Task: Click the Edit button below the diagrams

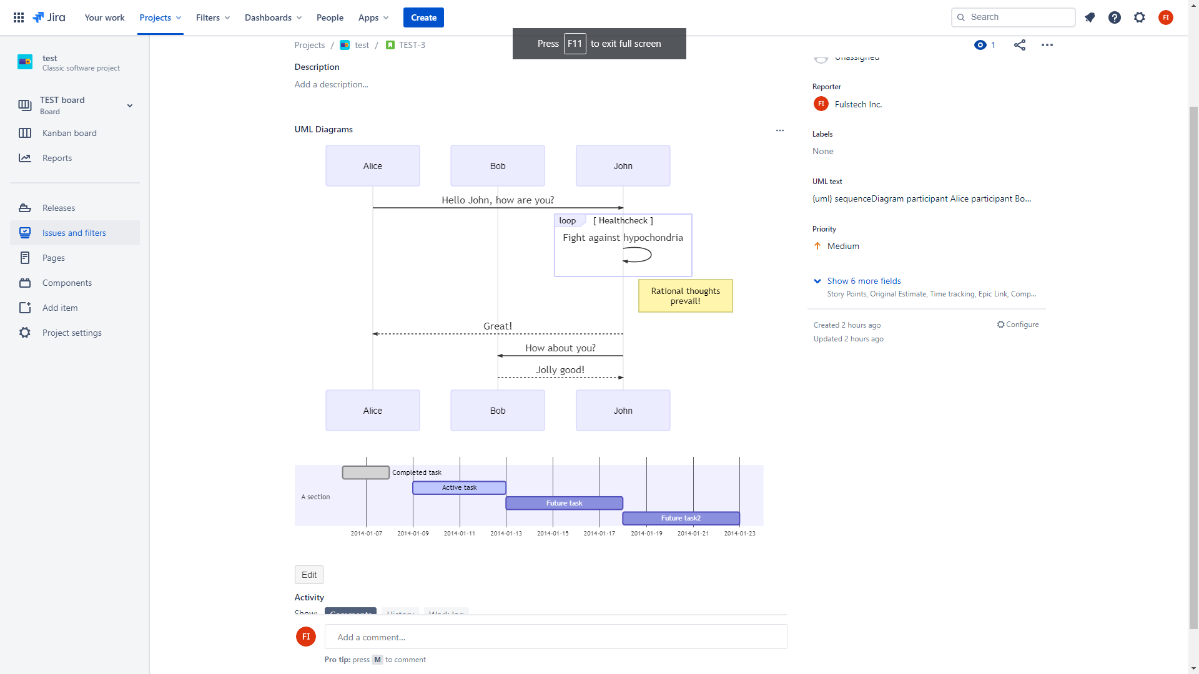Action: pyautogui.click(x=308, y=574)
